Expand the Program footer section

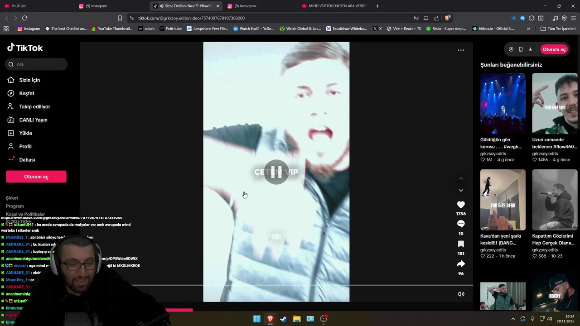[x=15, y=206]
